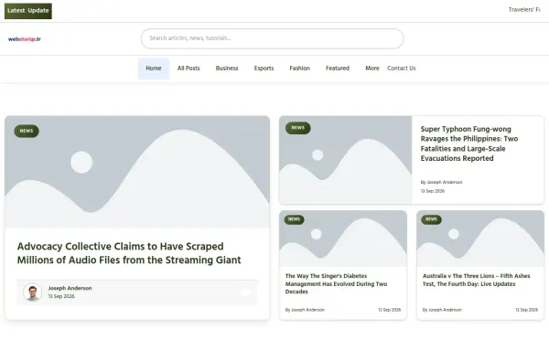Open Super Typhoon article thumbnail
The image size is (549, 361).
[346, 160]
